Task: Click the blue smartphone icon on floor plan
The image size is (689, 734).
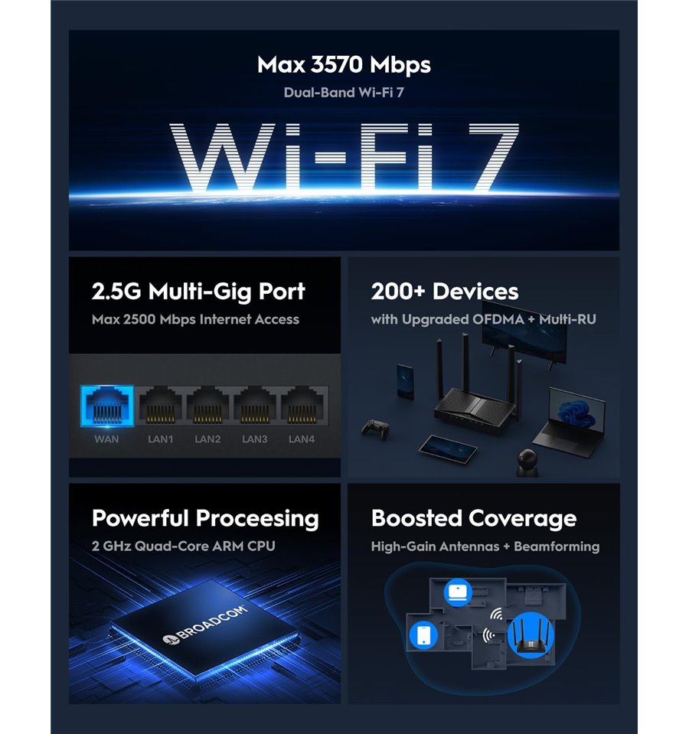Action: coord(423,636)
